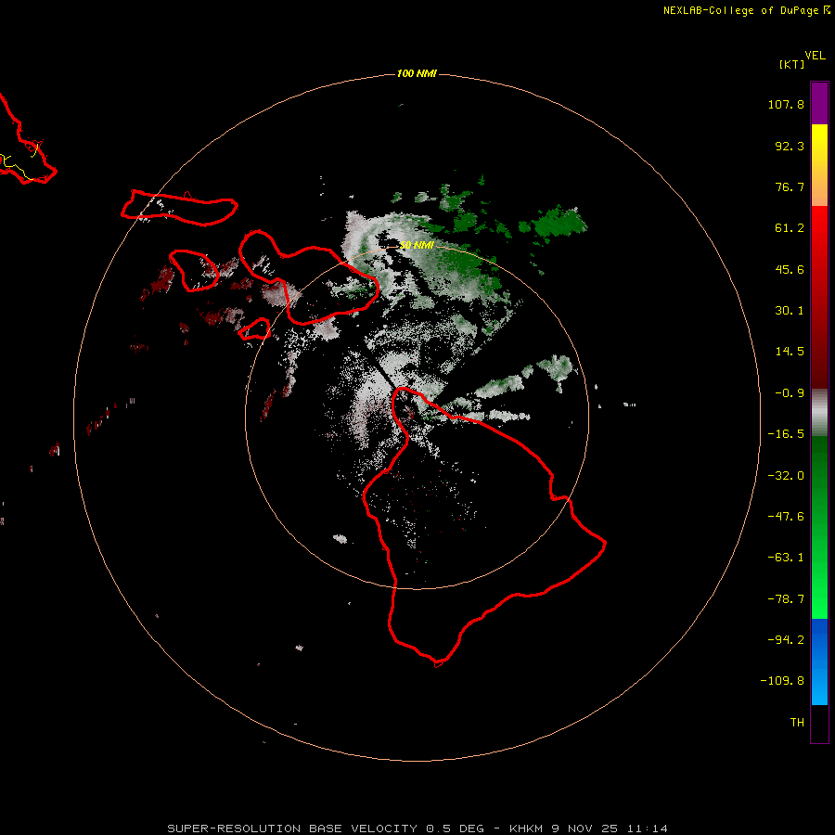Click the -0.9 velocity scale value
Screen dimensions: 835x835
point(790,393)
